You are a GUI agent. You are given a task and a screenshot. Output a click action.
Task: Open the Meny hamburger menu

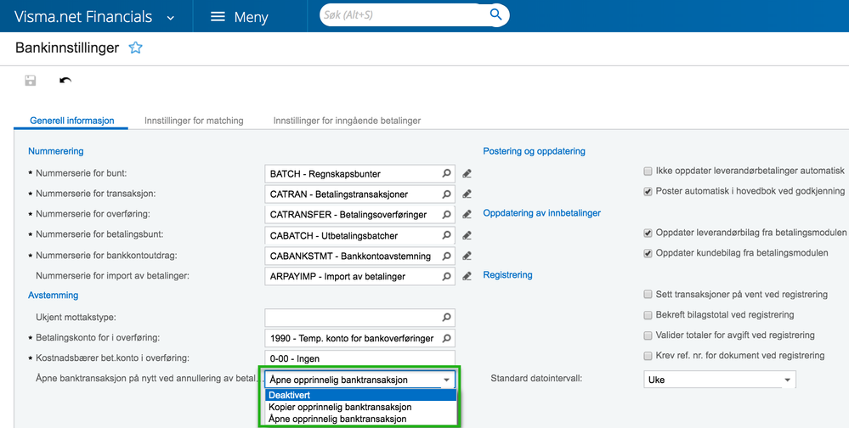pyautogui.click(x=239, y=17)
